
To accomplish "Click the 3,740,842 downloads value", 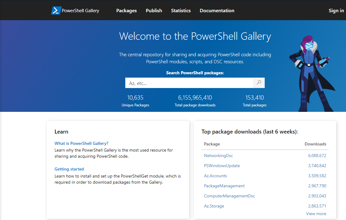I will tap(317, 166).
